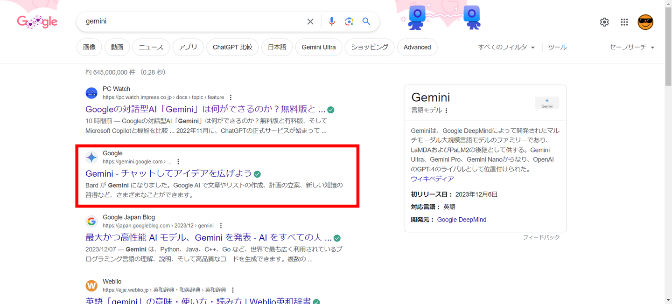
Task: Clear the search box with X icon
Action: pos(310,21)
